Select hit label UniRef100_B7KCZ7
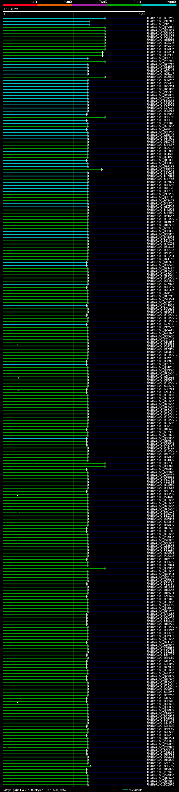 pyautogui.click(x=161, y=145)
